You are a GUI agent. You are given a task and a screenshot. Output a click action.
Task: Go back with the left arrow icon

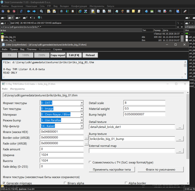point(29,11)
